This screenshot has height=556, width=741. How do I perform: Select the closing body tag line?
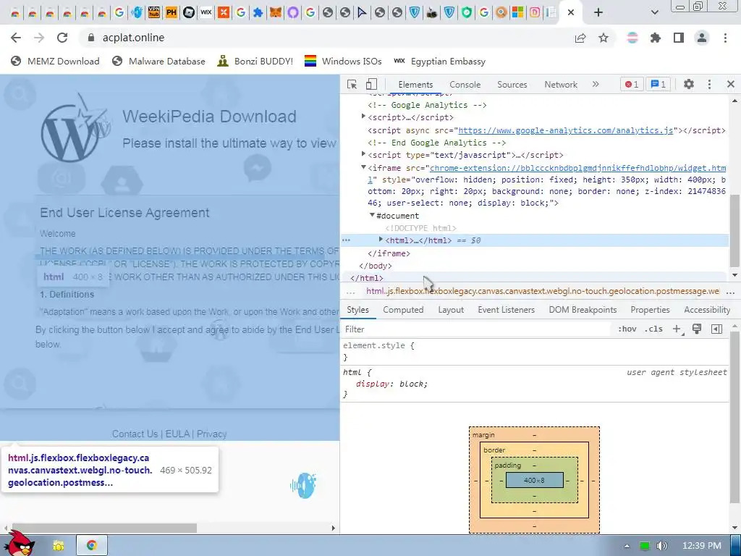click(376, 266)
